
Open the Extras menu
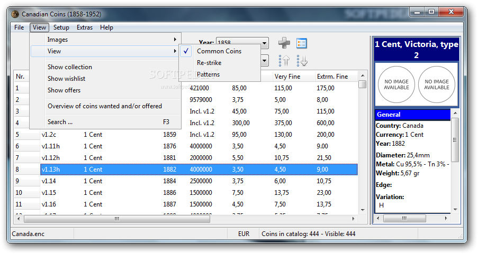point(85,27)
